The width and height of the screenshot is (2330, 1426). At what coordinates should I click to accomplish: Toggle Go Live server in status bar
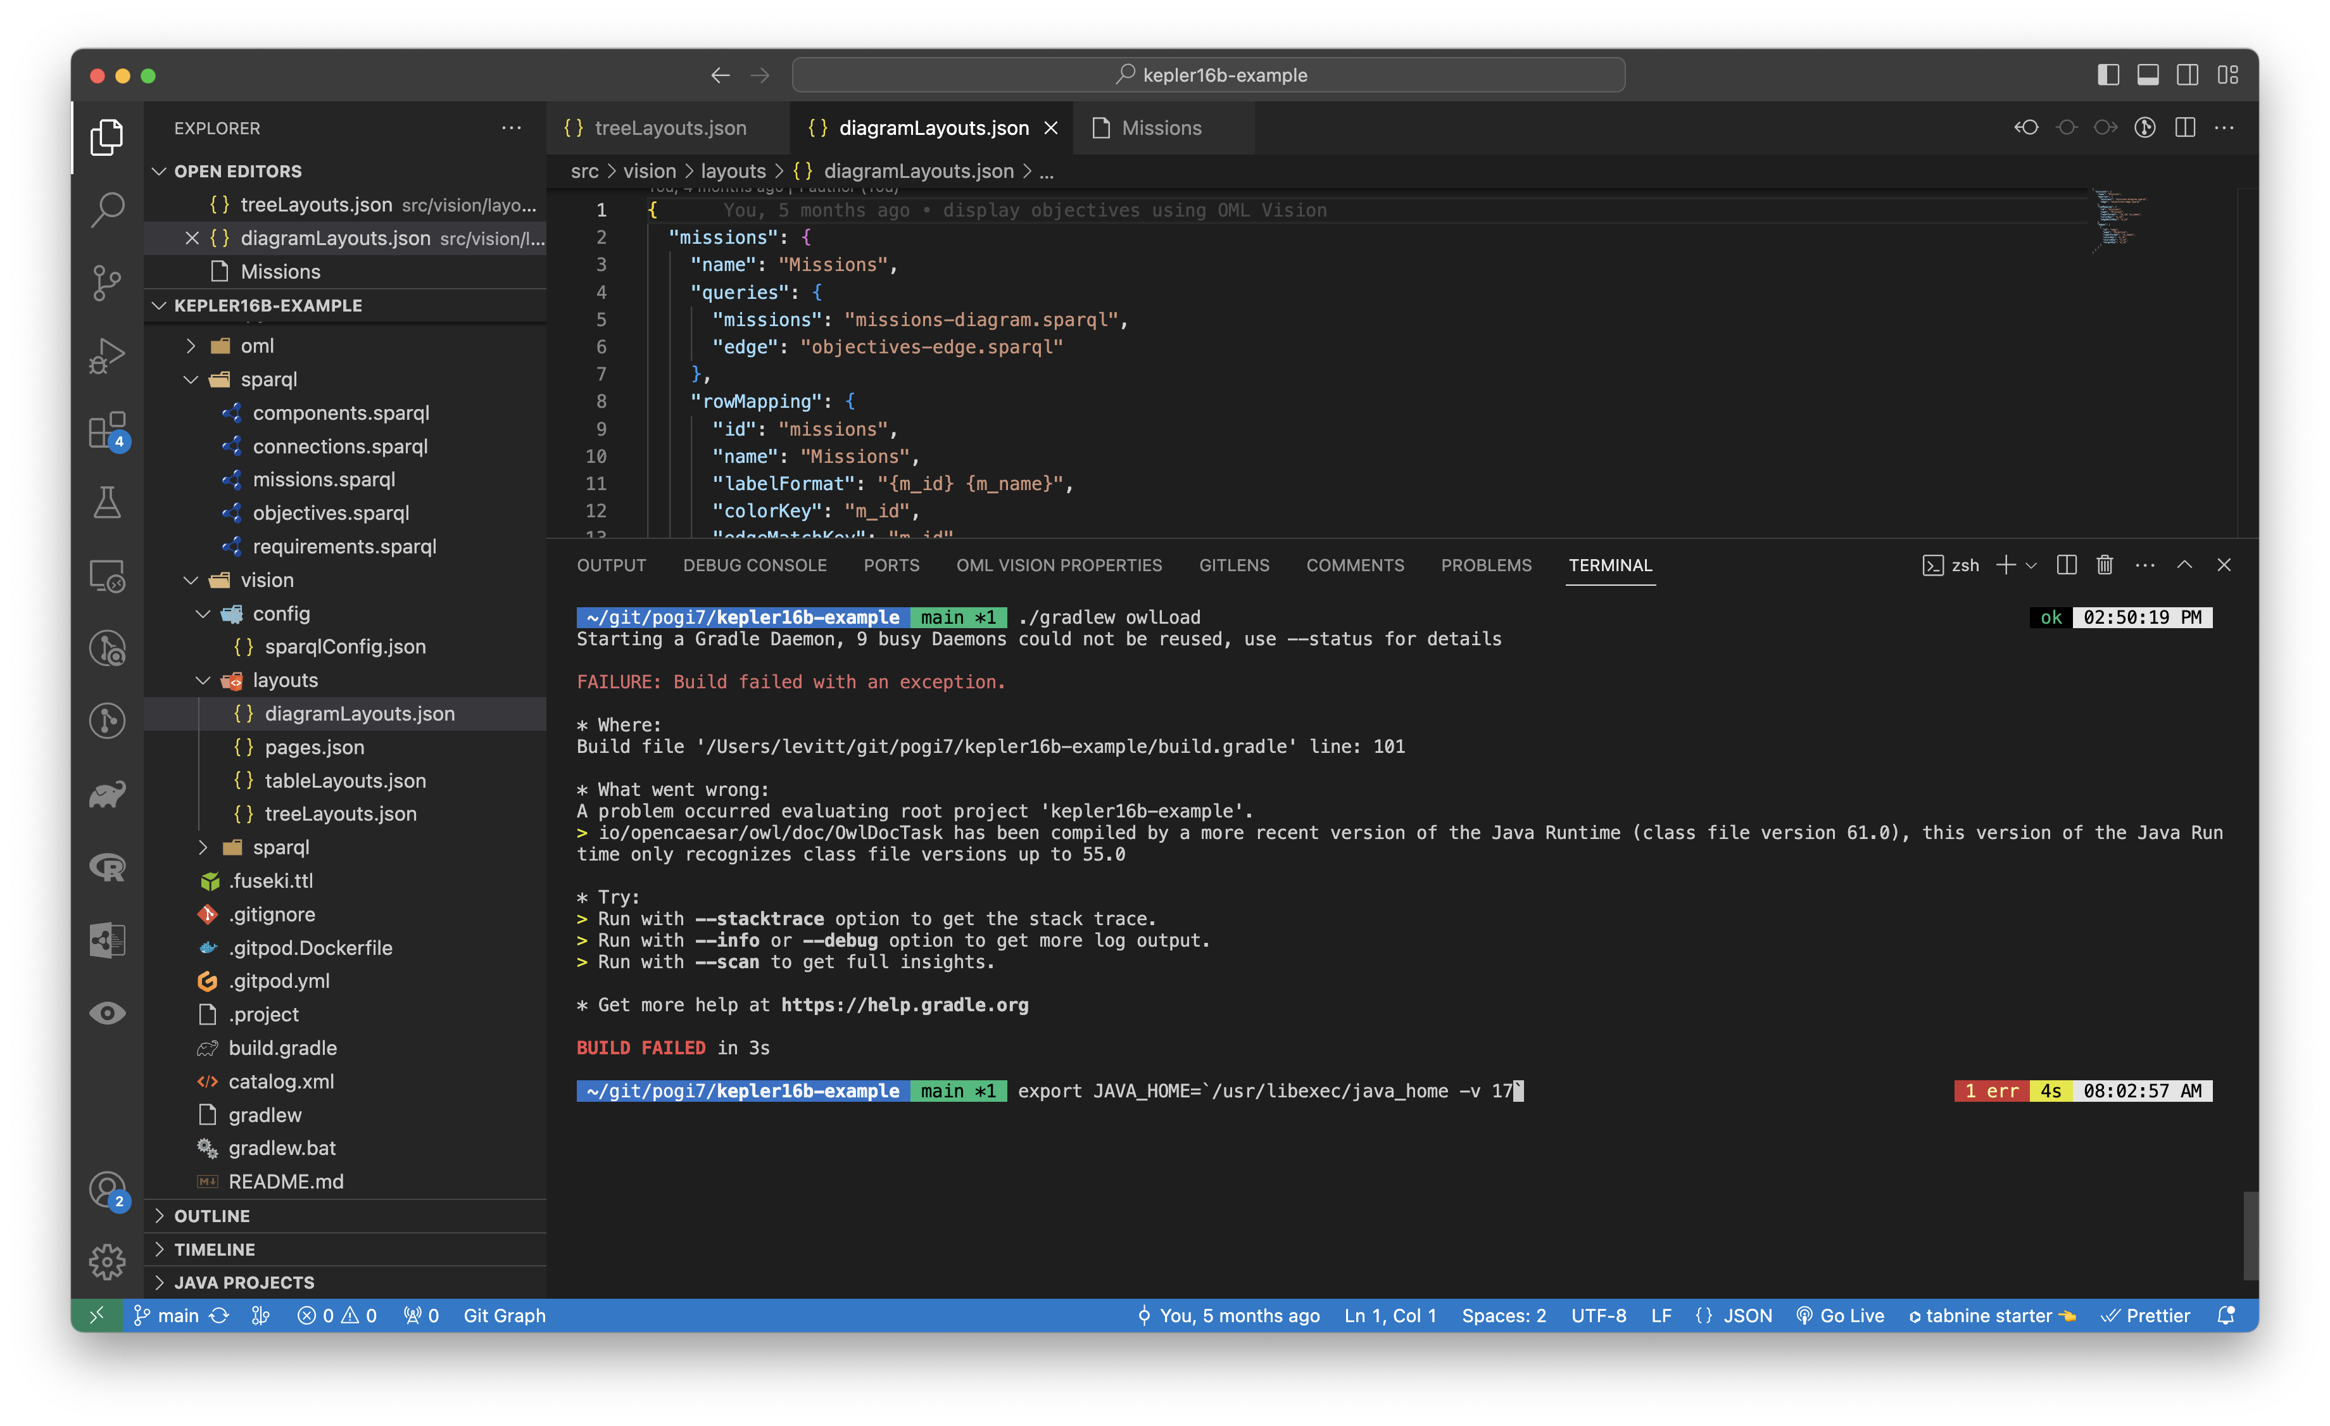(1840, 1315)
